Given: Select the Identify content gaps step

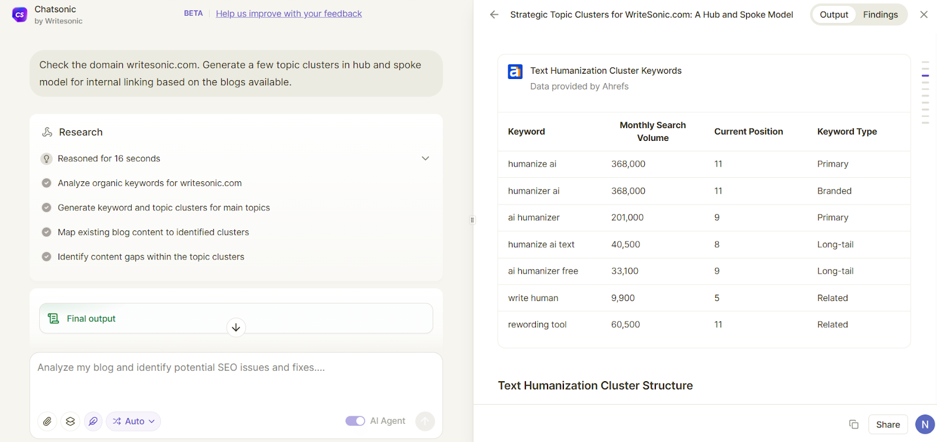Looking at the screenshot, I should [x=151, y=257].
